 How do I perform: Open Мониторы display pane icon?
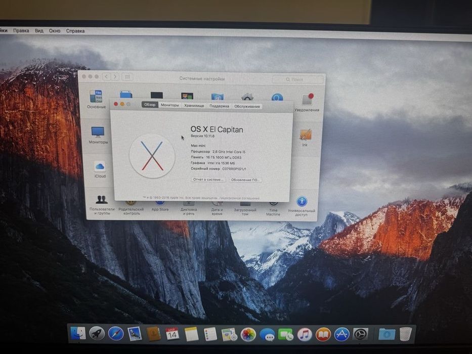(98, 135)
